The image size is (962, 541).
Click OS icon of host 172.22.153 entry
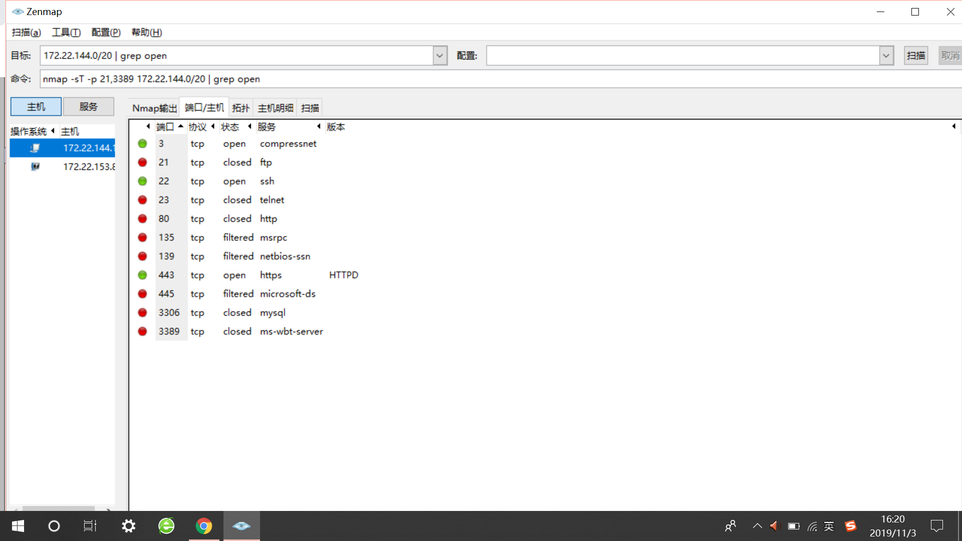click(x=35, y=167)
